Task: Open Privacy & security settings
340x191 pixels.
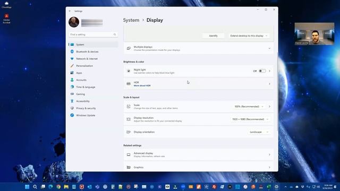Action: 93,108
